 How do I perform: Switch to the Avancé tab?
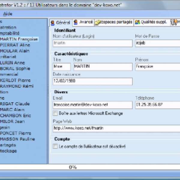[x=83, y=22]
